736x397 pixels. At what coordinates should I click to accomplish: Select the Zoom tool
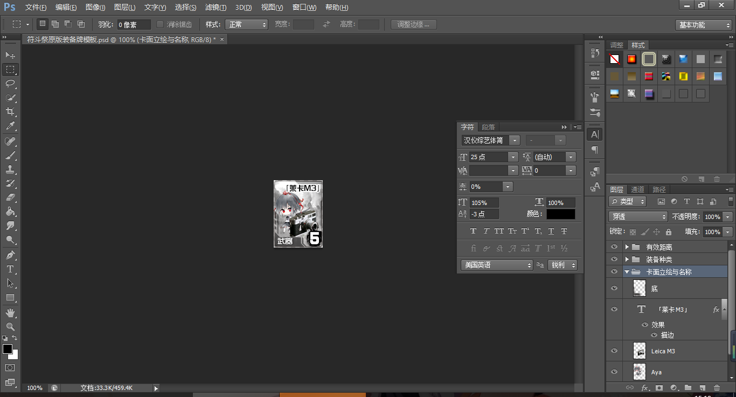(x=10, y=326)
